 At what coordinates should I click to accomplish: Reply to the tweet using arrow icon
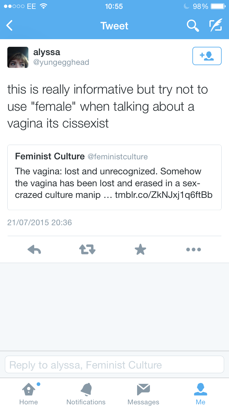click(34, 250)
